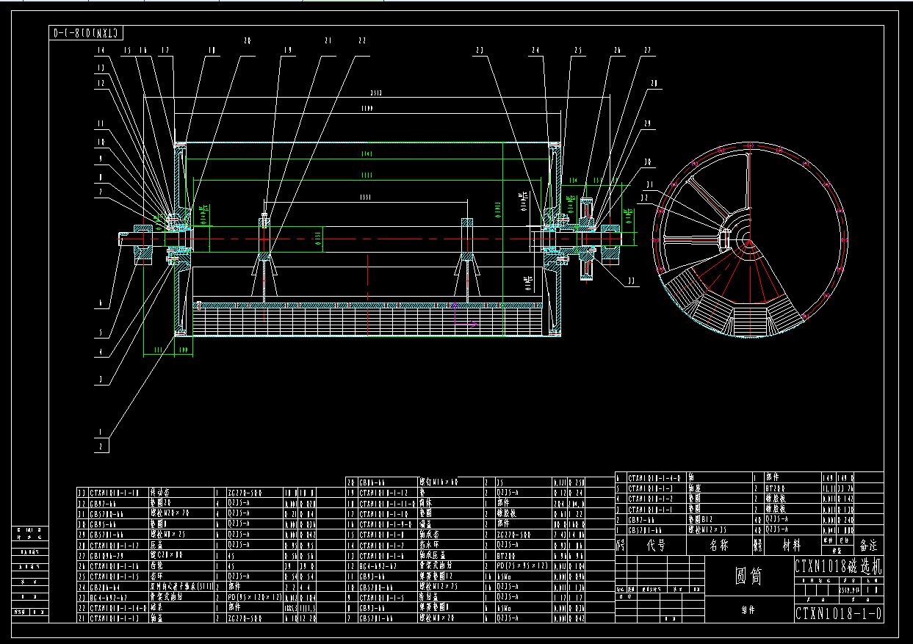
Task: Select the drawing number CTXN1018-1-0
Action: tap(840, 613)
